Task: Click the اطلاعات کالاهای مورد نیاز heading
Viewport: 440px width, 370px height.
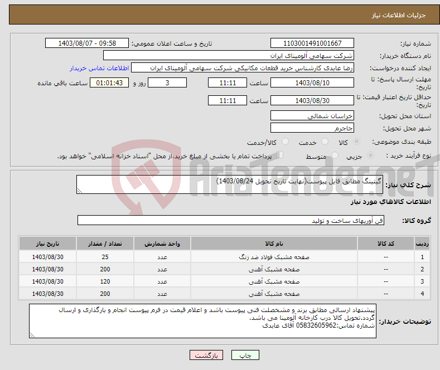Action: click(x=390, y=202)
